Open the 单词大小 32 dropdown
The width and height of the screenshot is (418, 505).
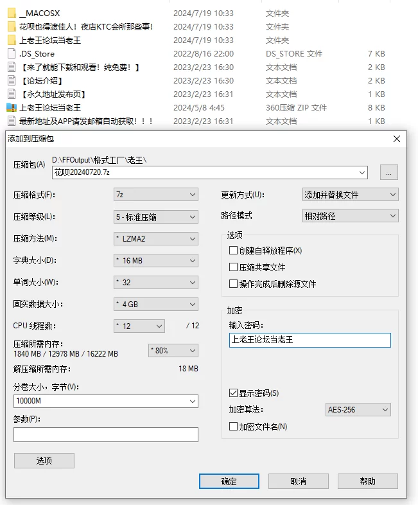(156, 283)
